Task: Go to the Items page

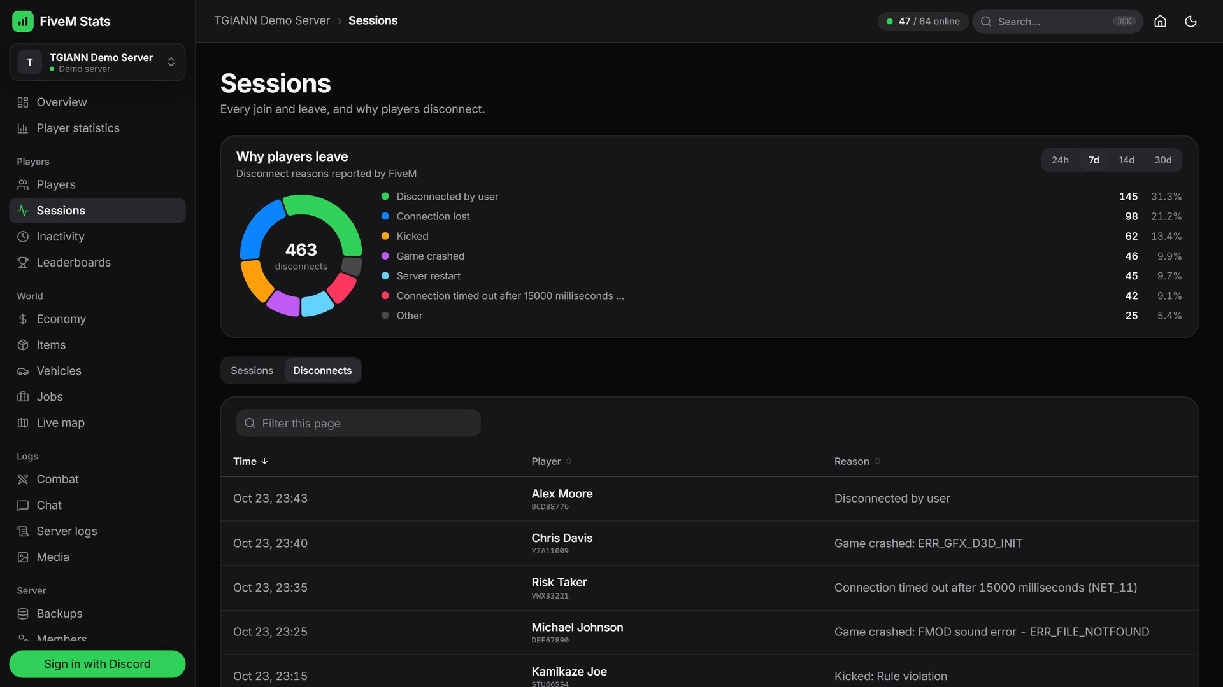Action: 97,345
